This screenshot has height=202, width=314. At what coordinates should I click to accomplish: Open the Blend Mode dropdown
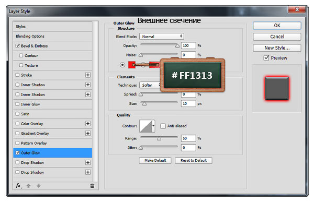pyautogui.click(x=162, y=37)
